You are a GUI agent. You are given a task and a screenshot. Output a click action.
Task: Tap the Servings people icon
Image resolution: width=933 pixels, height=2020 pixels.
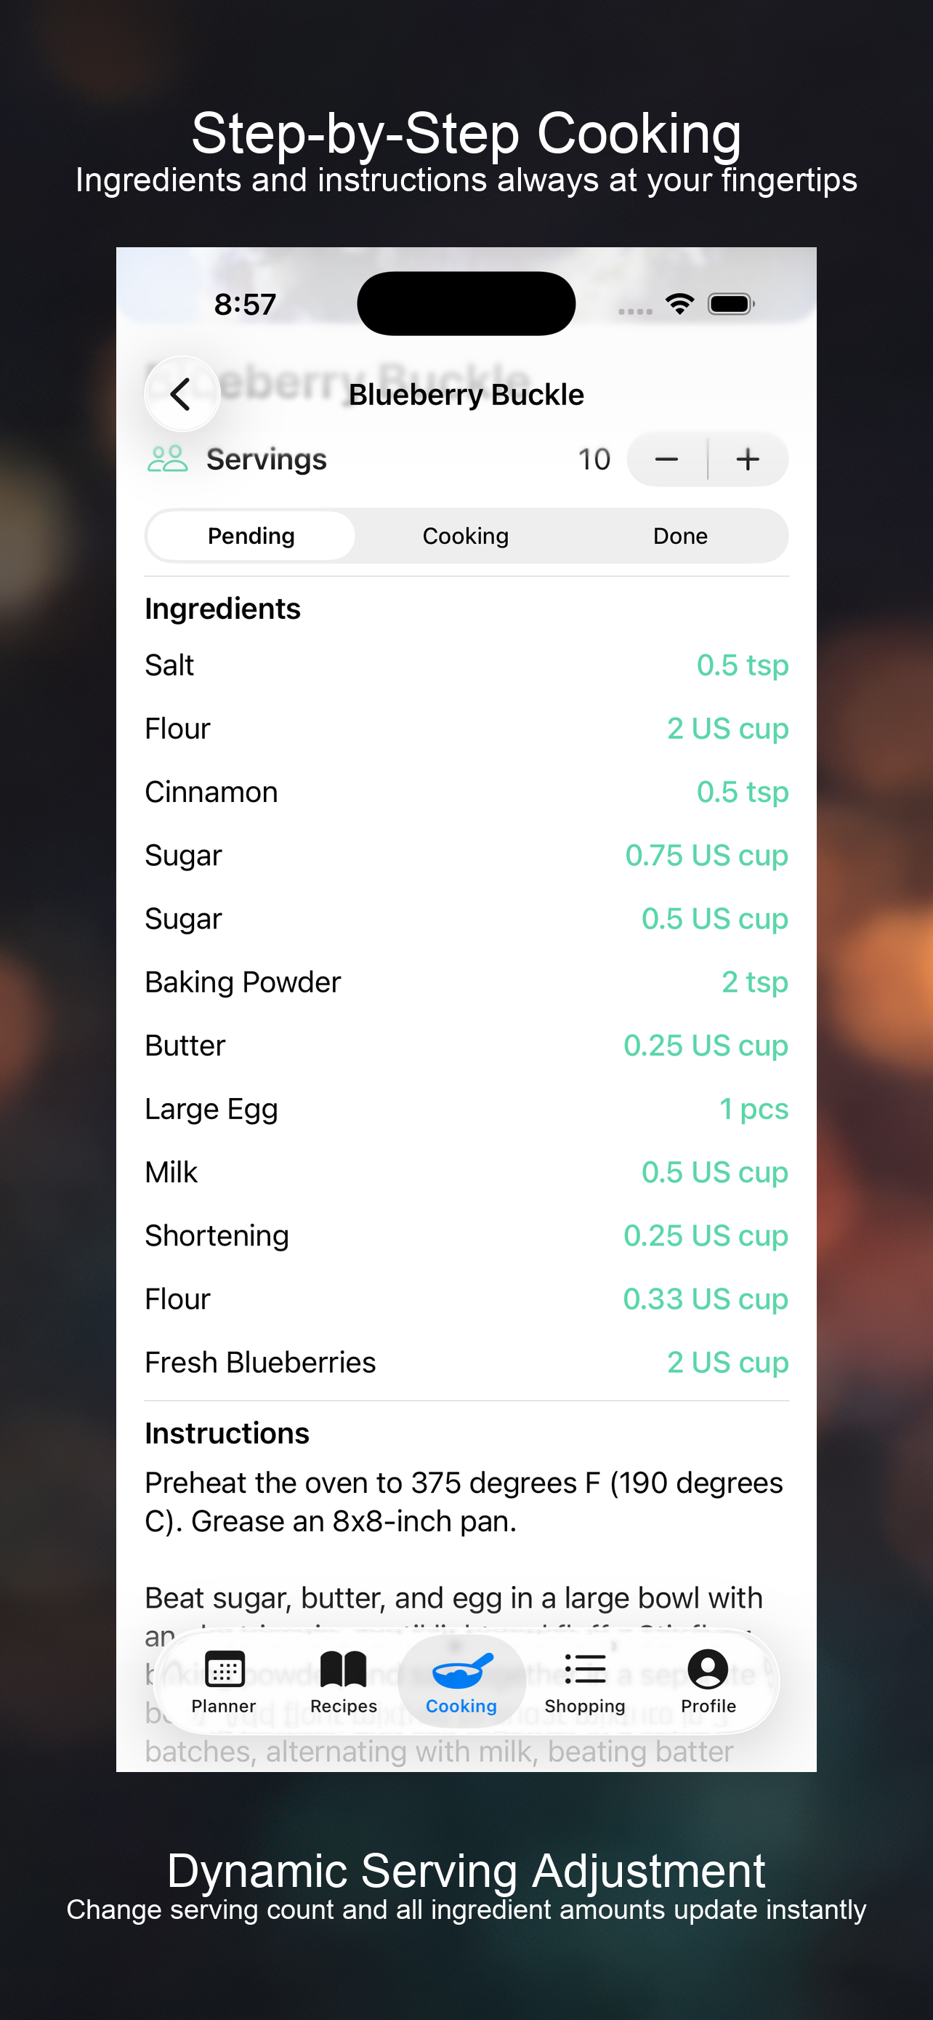click(168, 460)
